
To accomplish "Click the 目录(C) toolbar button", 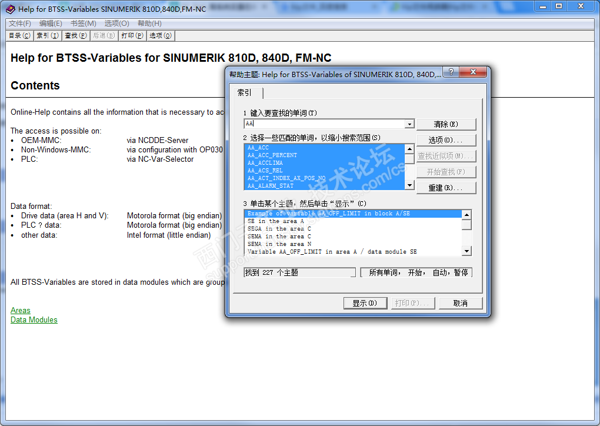I will tap(19, 35).
